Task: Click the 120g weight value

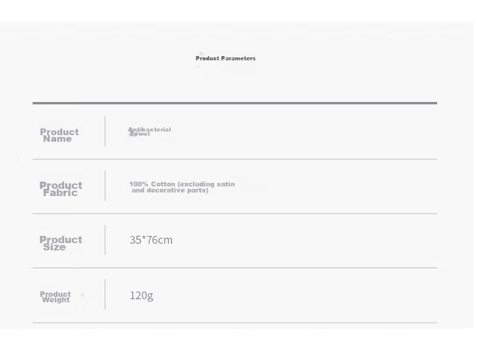Action: [141, 296]
